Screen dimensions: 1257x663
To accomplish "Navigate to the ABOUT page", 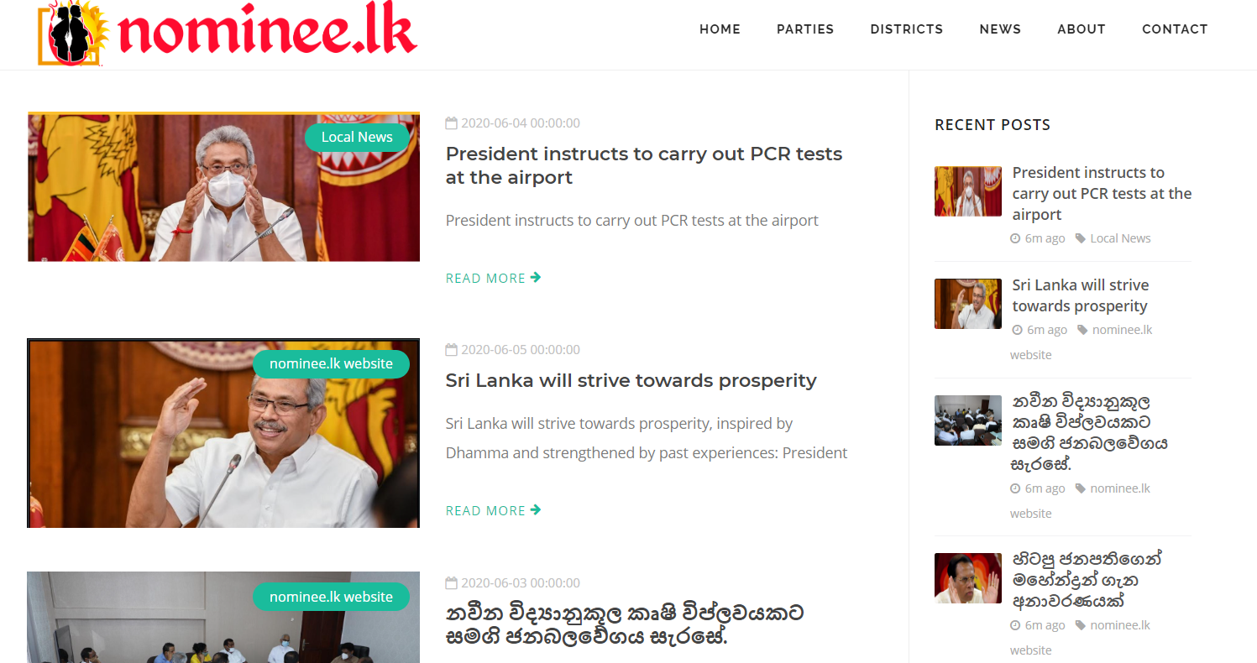I will point(1082,29).
